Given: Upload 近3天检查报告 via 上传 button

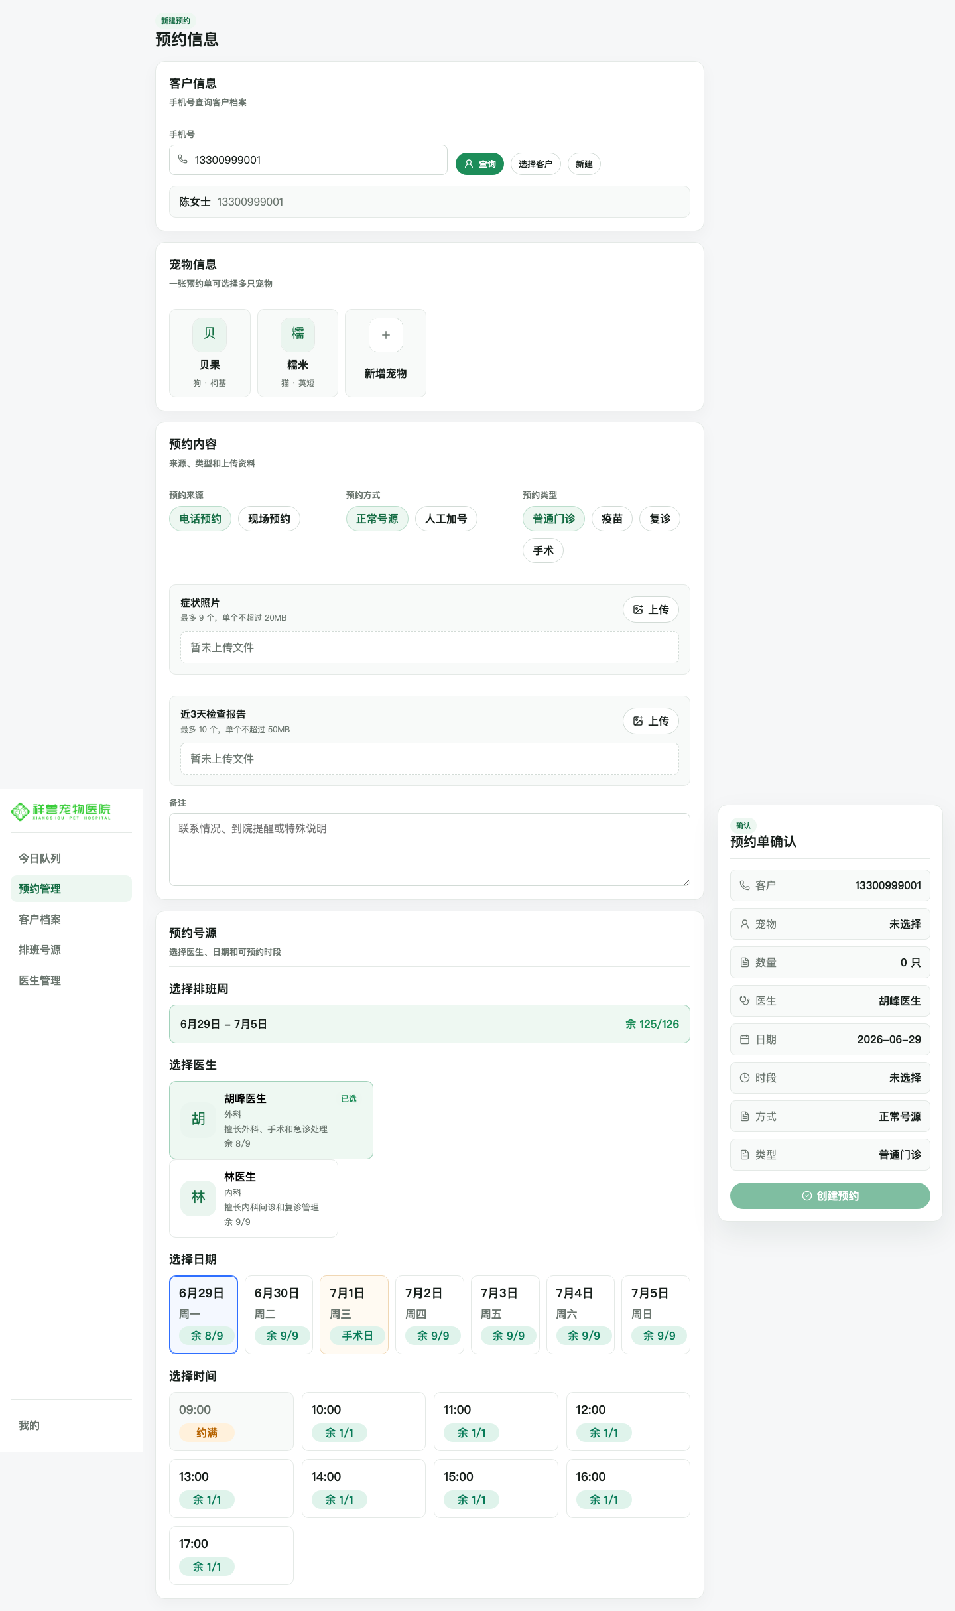Looking at the screenshot, I should (x=651, y=721).
